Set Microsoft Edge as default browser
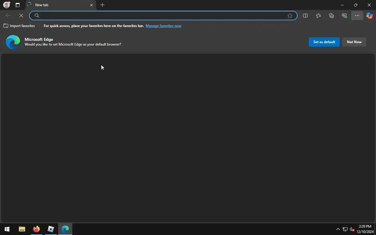 click(324, 42)
